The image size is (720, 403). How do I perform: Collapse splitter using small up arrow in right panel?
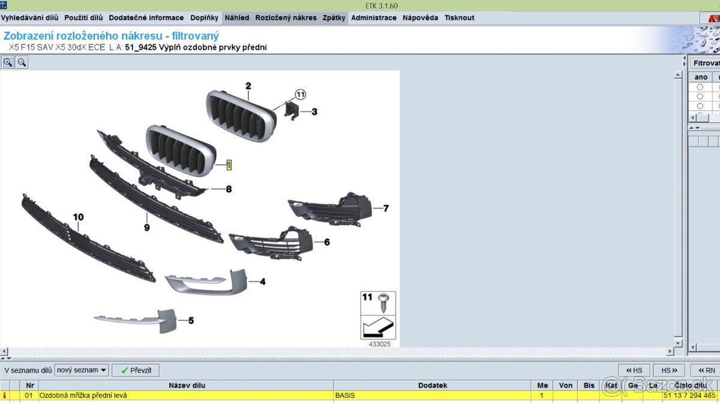pos(691,128)
